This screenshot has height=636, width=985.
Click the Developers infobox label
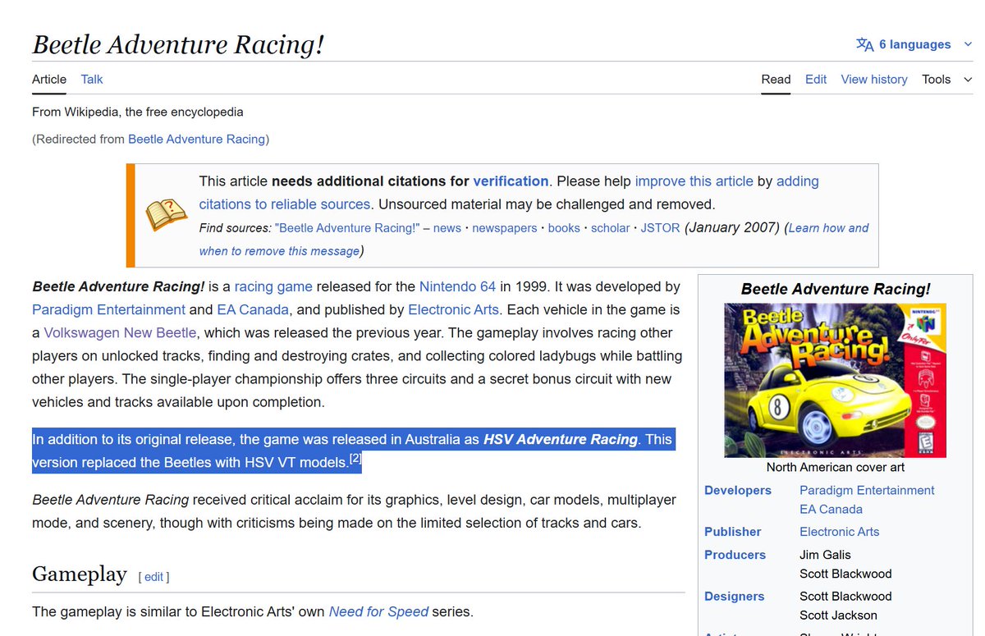[738, 490]
